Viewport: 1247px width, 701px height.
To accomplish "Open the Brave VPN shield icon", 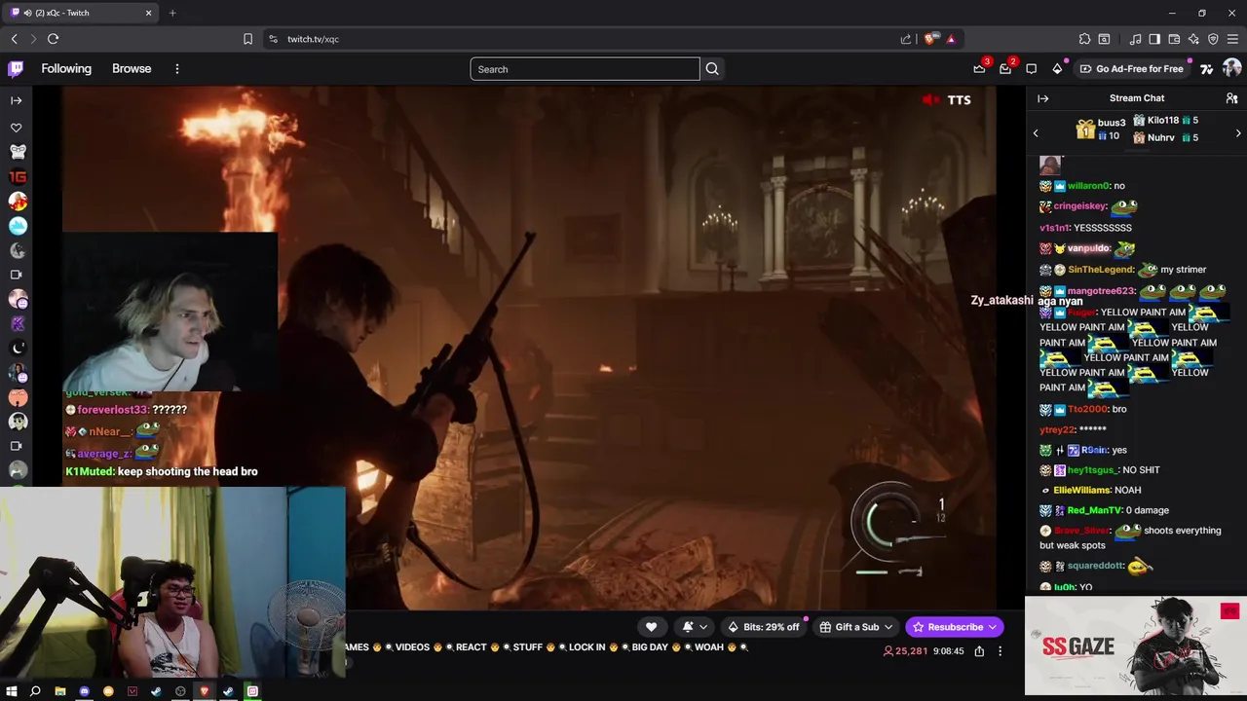I will [x=1213, y=39].
